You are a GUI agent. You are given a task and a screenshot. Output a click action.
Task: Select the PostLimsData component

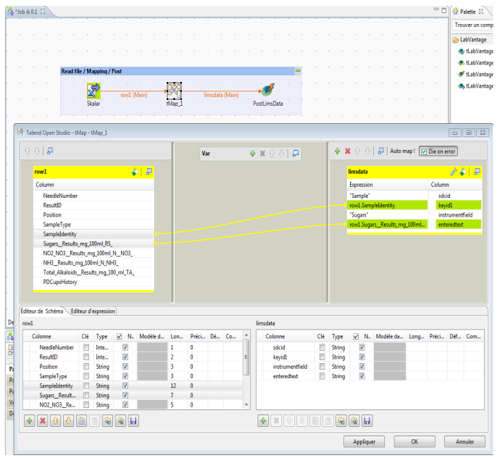click(268, 91)
